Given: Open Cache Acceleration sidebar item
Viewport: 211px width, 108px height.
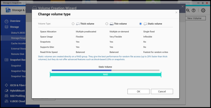Looking at the screenshot, I should pos(18,43).
